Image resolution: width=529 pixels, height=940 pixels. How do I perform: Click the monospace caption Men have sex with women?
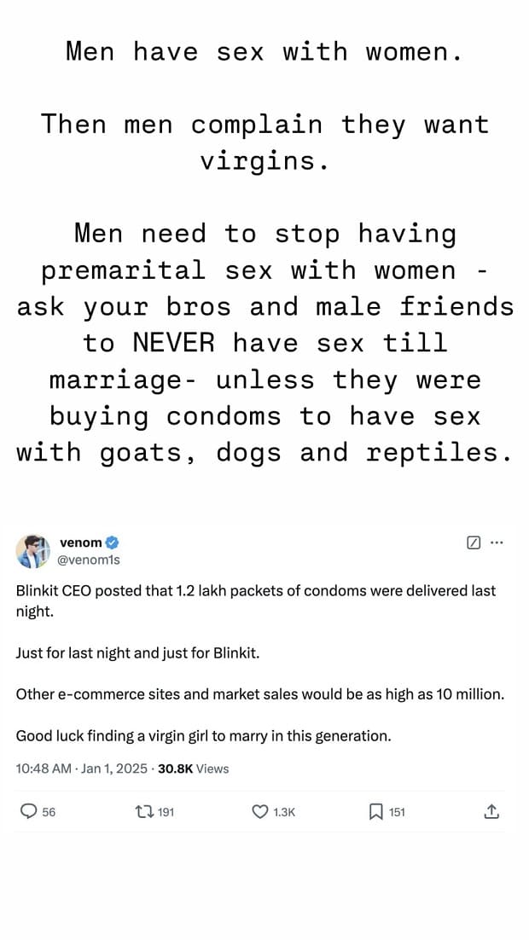(264, 51)
